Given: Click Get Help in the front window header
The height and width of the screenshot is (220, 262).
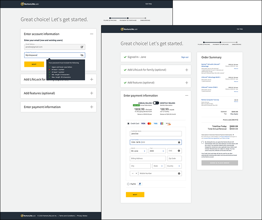Looking at the screenshot, I should click(240, 29).
